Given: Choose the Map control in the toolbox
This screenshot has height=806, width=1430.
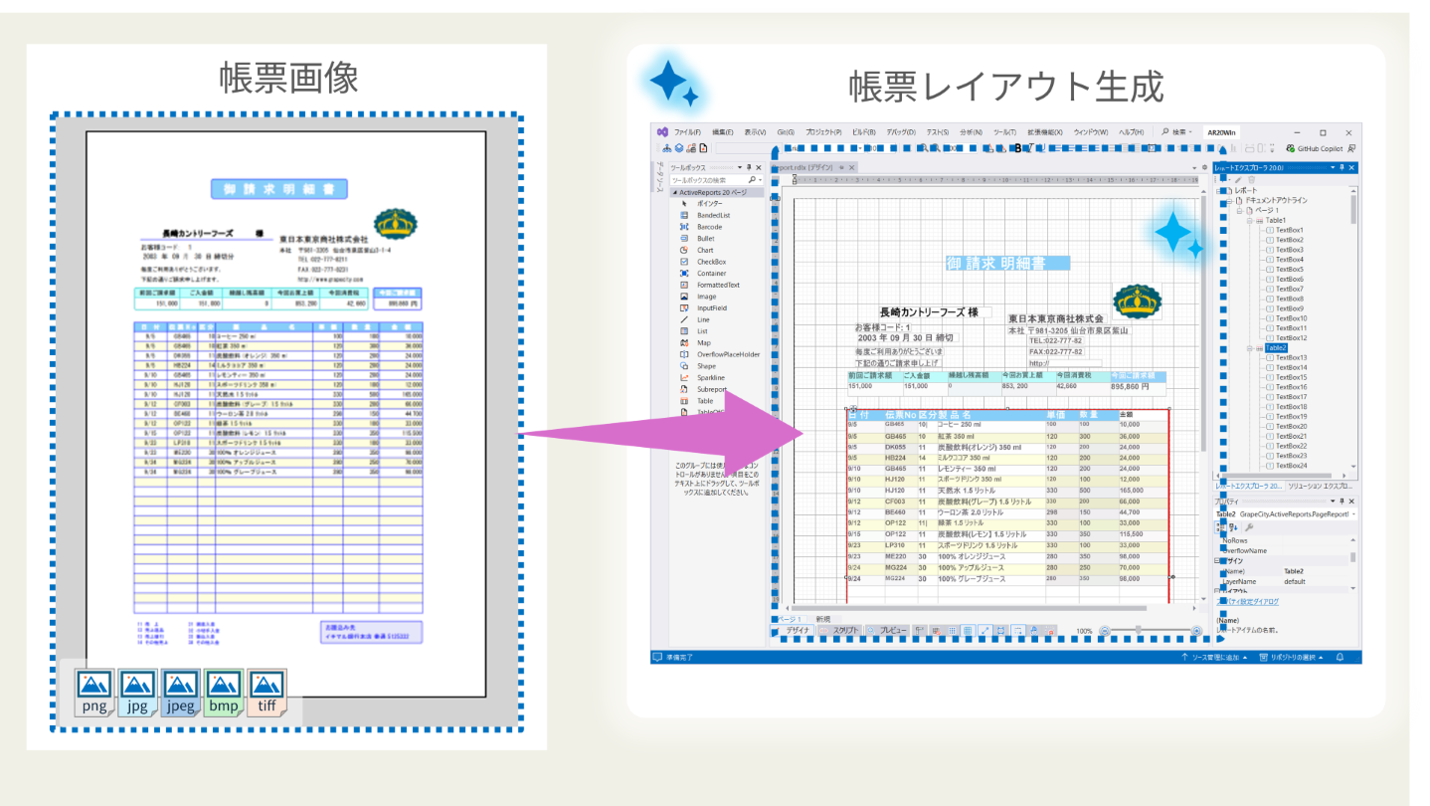Looking at the screenshot, I should [703, 343].
